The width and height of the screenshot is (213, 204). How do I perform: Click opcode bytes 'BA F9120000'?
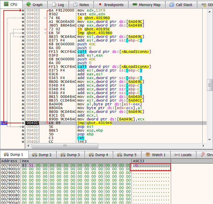[62, 10]
